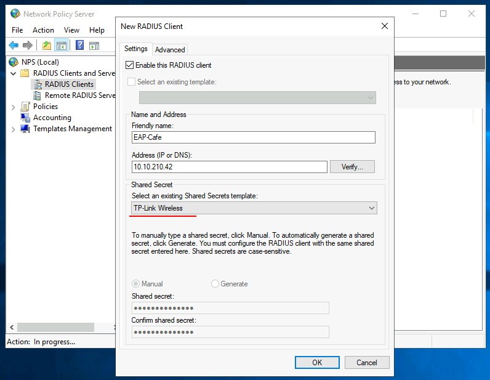Open Help with the question mark icon

(x=79, y=46)
